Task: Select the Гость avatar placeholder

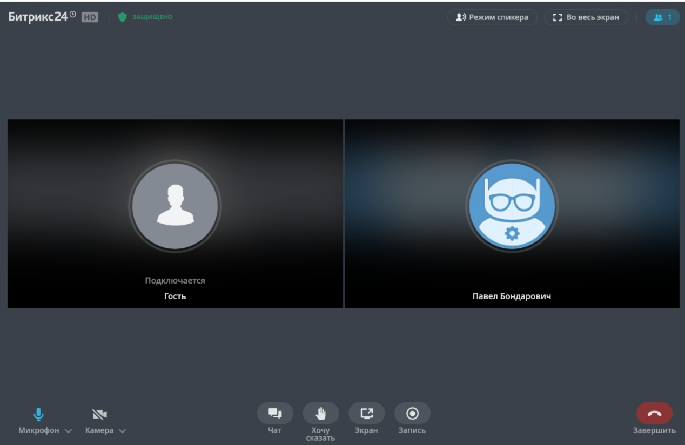Action: click(175, 206)
